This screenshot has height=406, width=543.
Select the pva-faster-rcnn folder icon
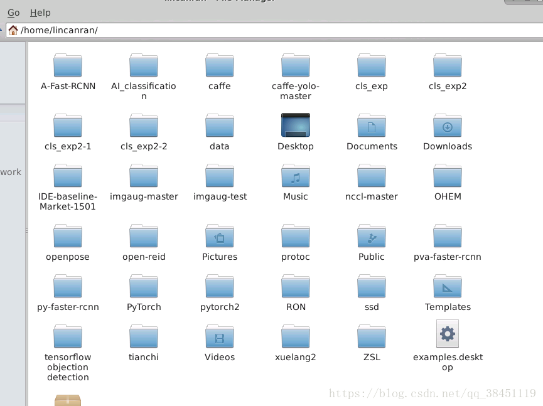point(448,236)
